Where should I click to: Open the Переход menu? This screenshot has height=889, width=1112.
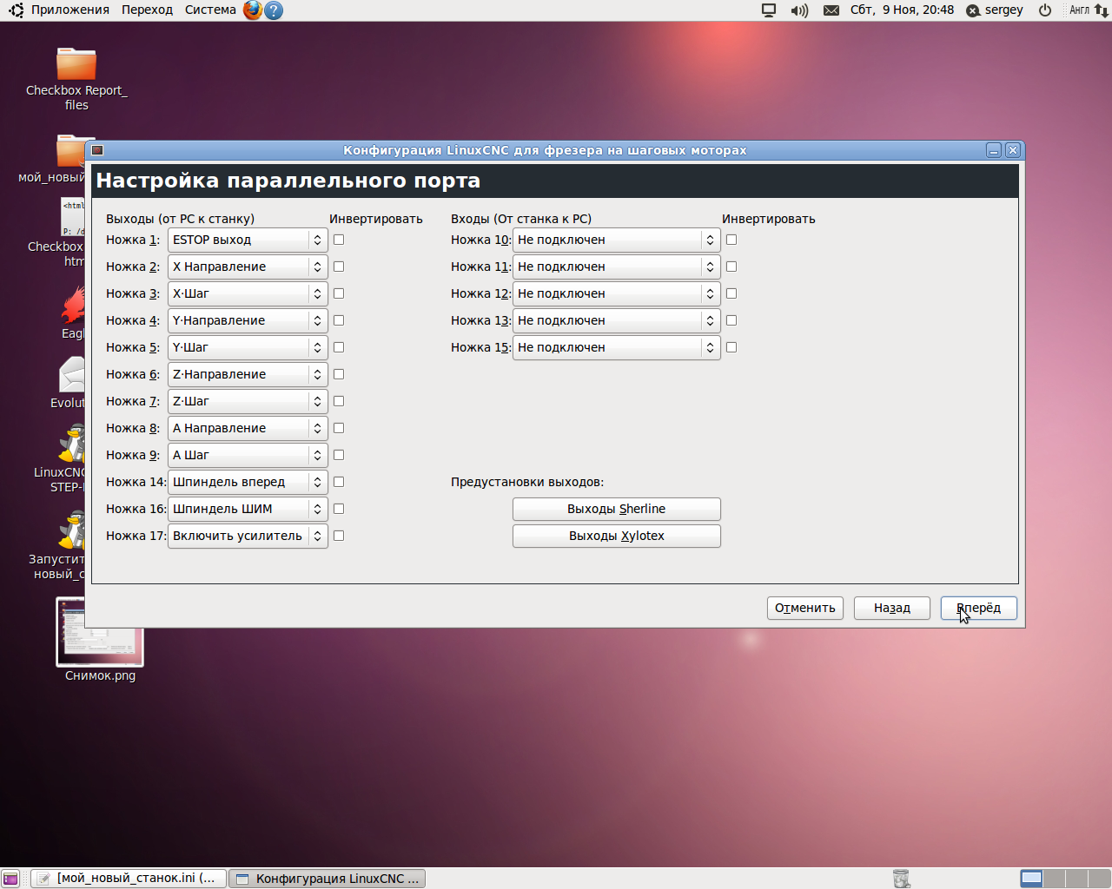147,10
